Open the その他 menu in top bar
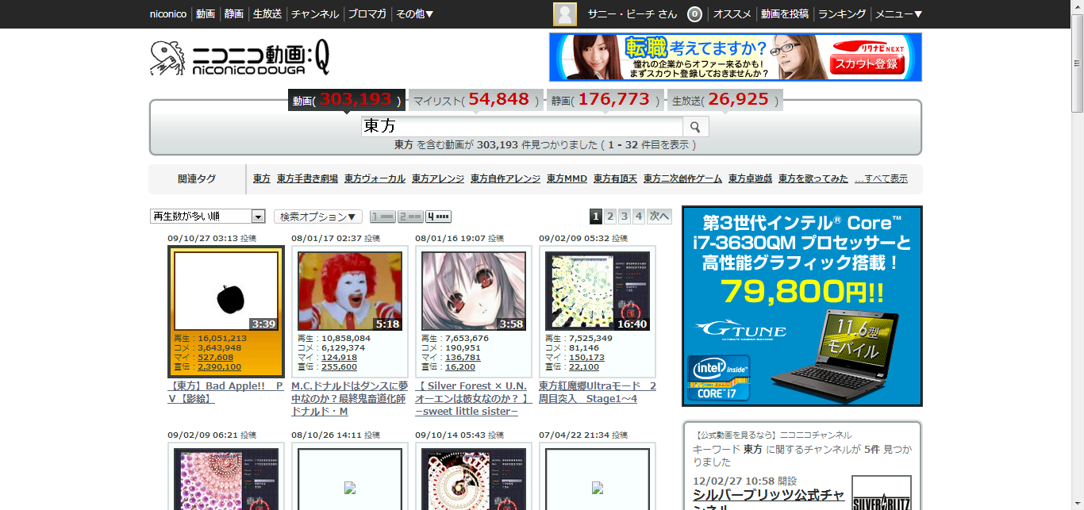The width and height of the screenshot is (1084, 510). click(414, 14)
